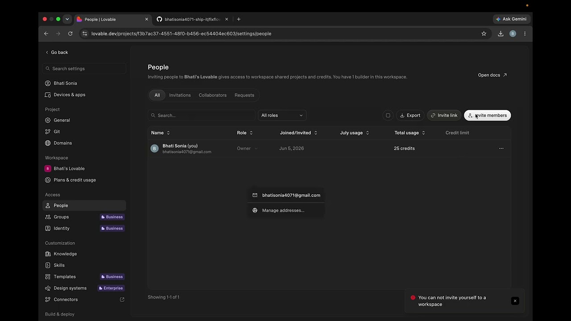The image size is (571, 321).
Task: Click the Invite members button
Action: coord(487,115)
